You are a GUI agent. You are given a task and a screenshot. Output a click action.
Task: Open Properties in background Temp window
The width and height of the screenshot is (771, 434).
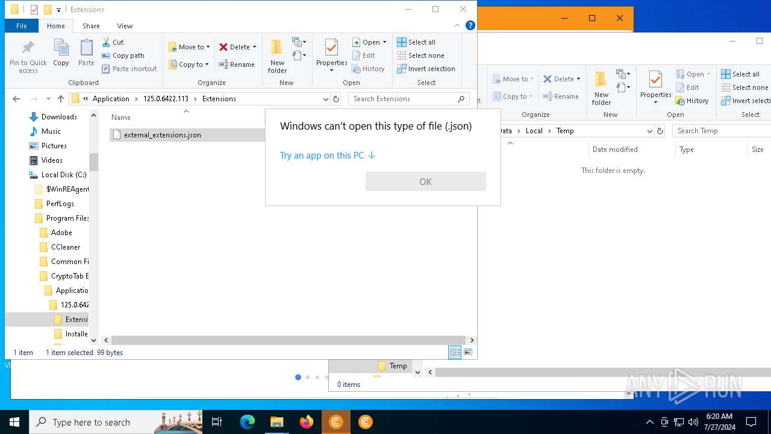point(655,87)
